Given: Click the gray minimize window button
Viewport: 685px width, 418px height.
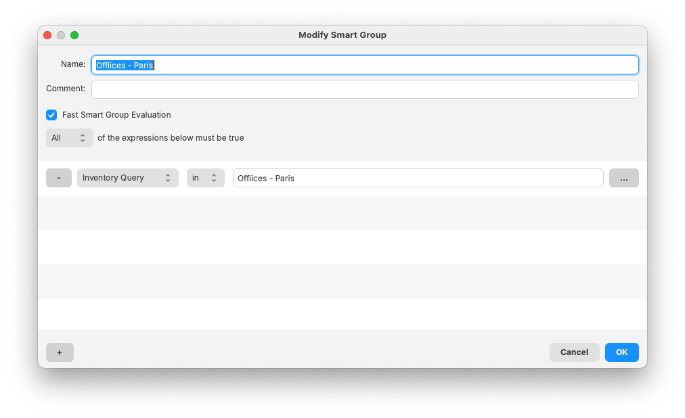Looking at the screenshot, I should point(61,35).
